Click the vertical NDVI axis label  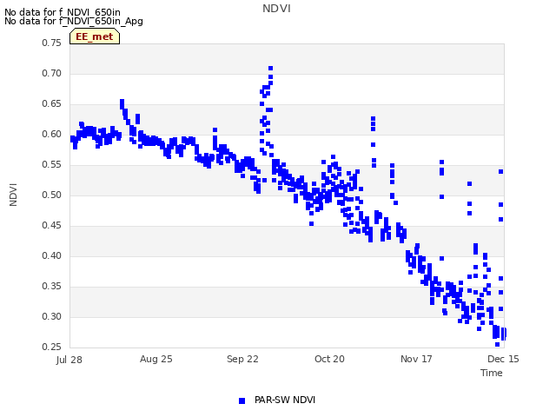[13, 195]
